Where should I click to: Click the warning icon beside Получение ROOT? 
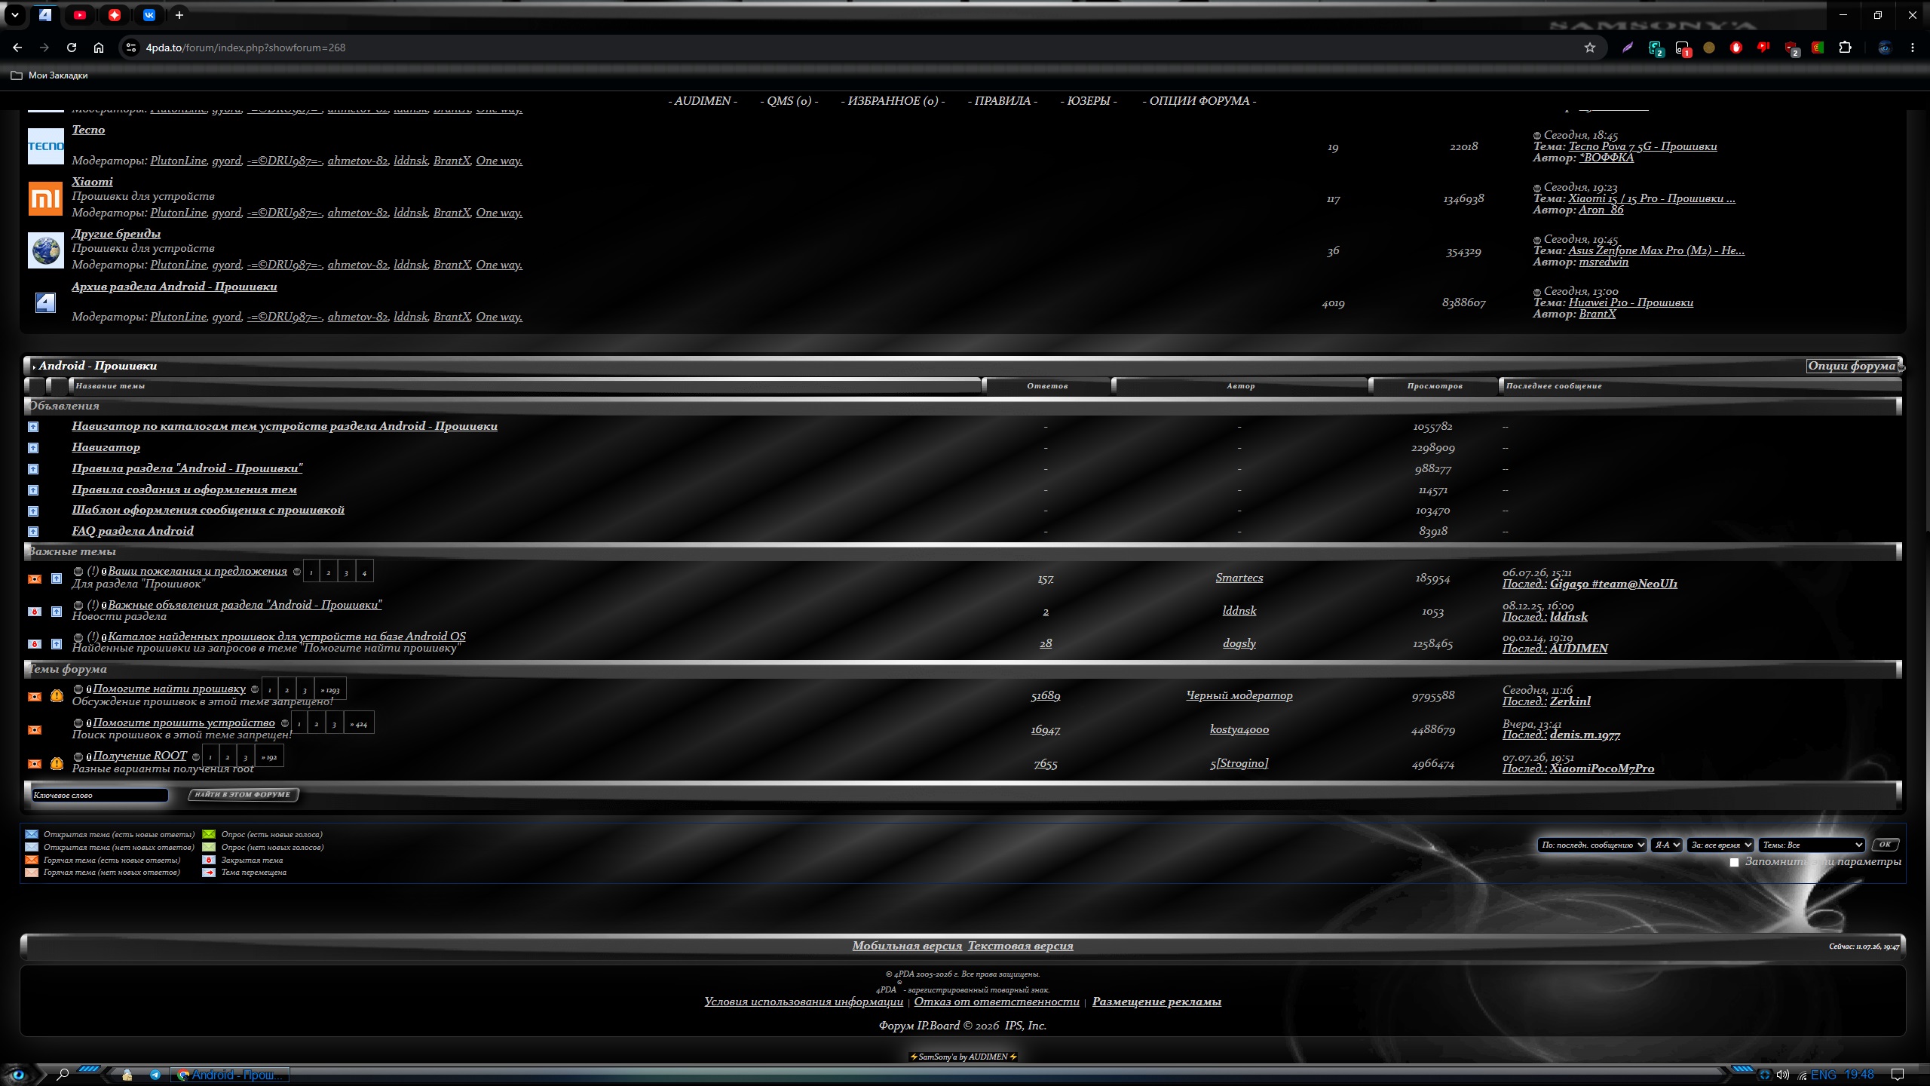[57, 763]
